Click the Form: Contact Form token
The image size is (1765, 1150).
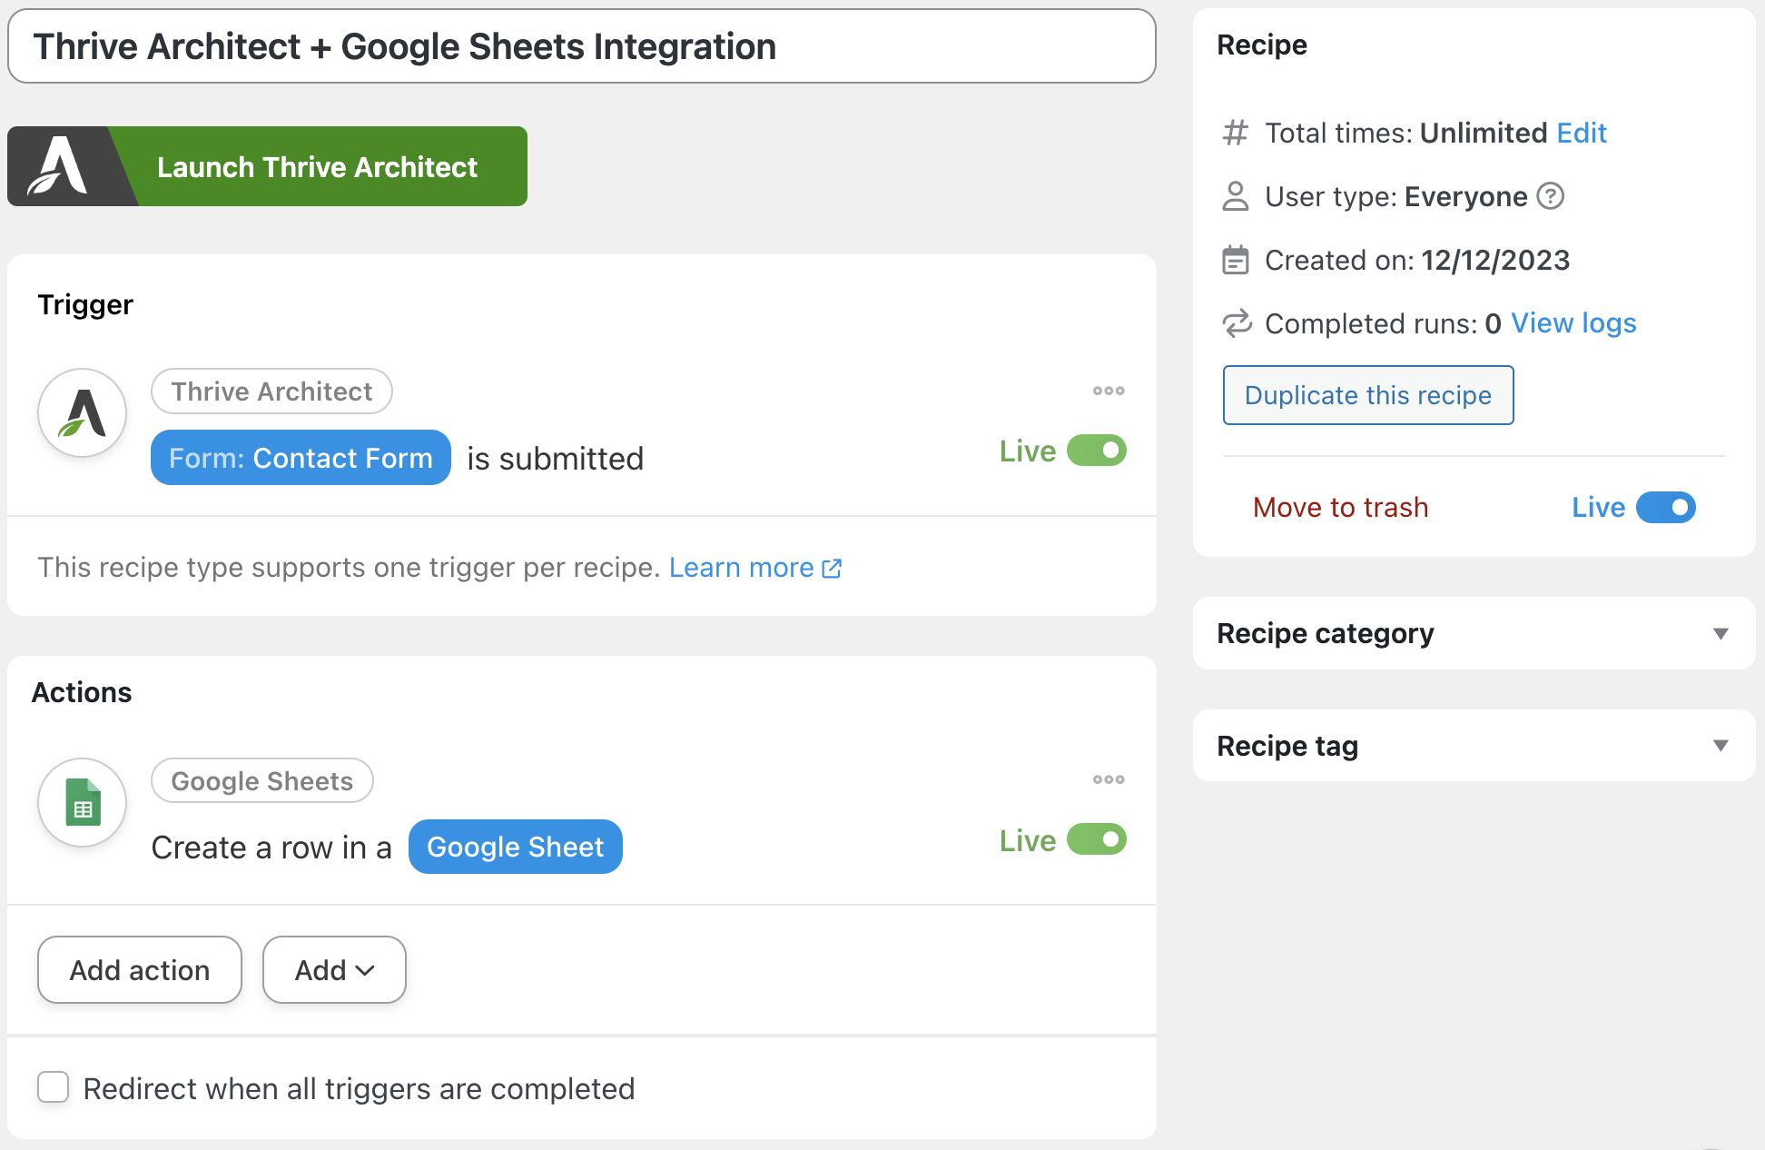[x=301, y=458]
